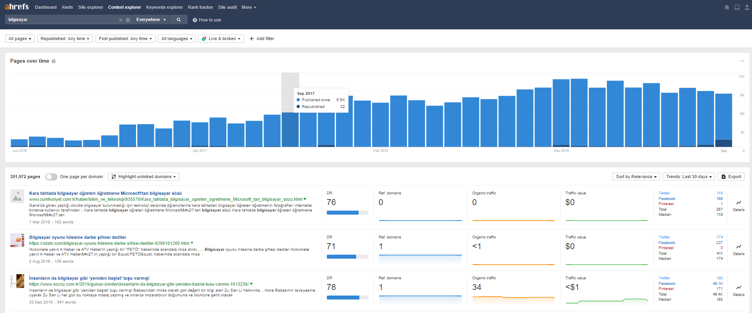The image size is (752, 313).
Task: Open First published: Any time dropdown
Action: tap(125, 38)
